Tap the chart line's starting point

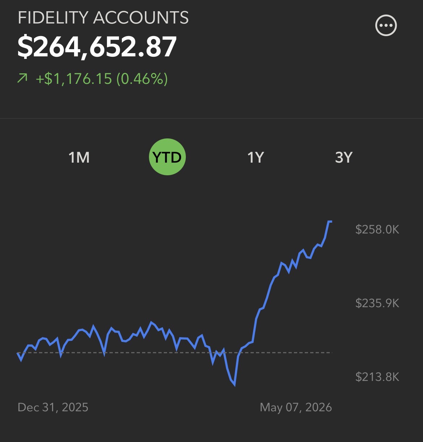click(18, 353)
